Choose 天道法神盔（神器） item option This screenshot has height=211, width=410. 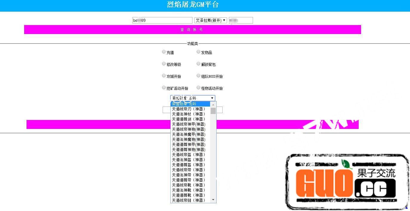point(189,160)
